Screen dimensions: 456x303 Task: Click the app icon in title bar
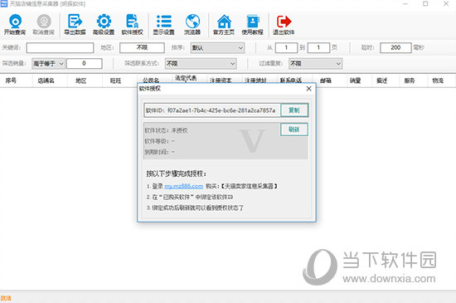tap(4, 4)
